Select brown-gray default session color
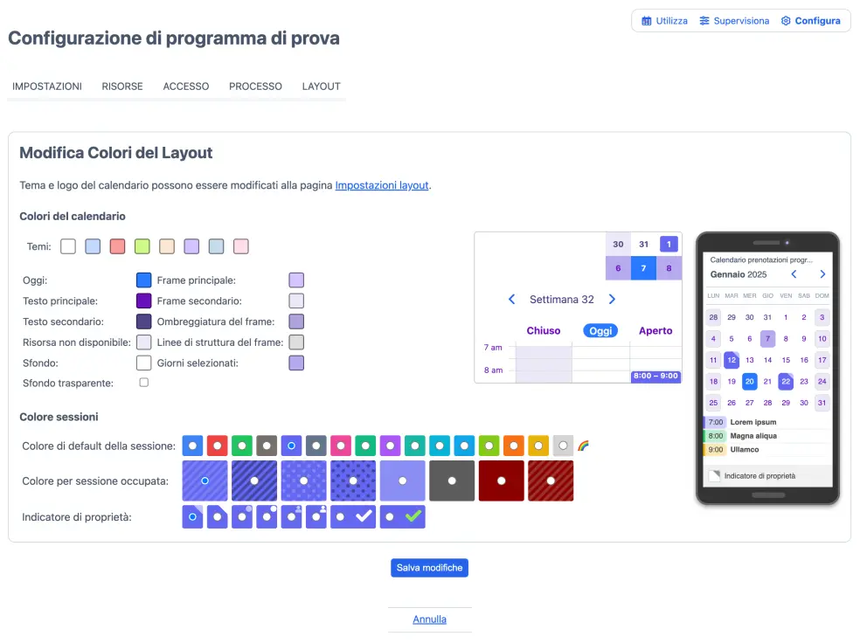 coord(267,446)
